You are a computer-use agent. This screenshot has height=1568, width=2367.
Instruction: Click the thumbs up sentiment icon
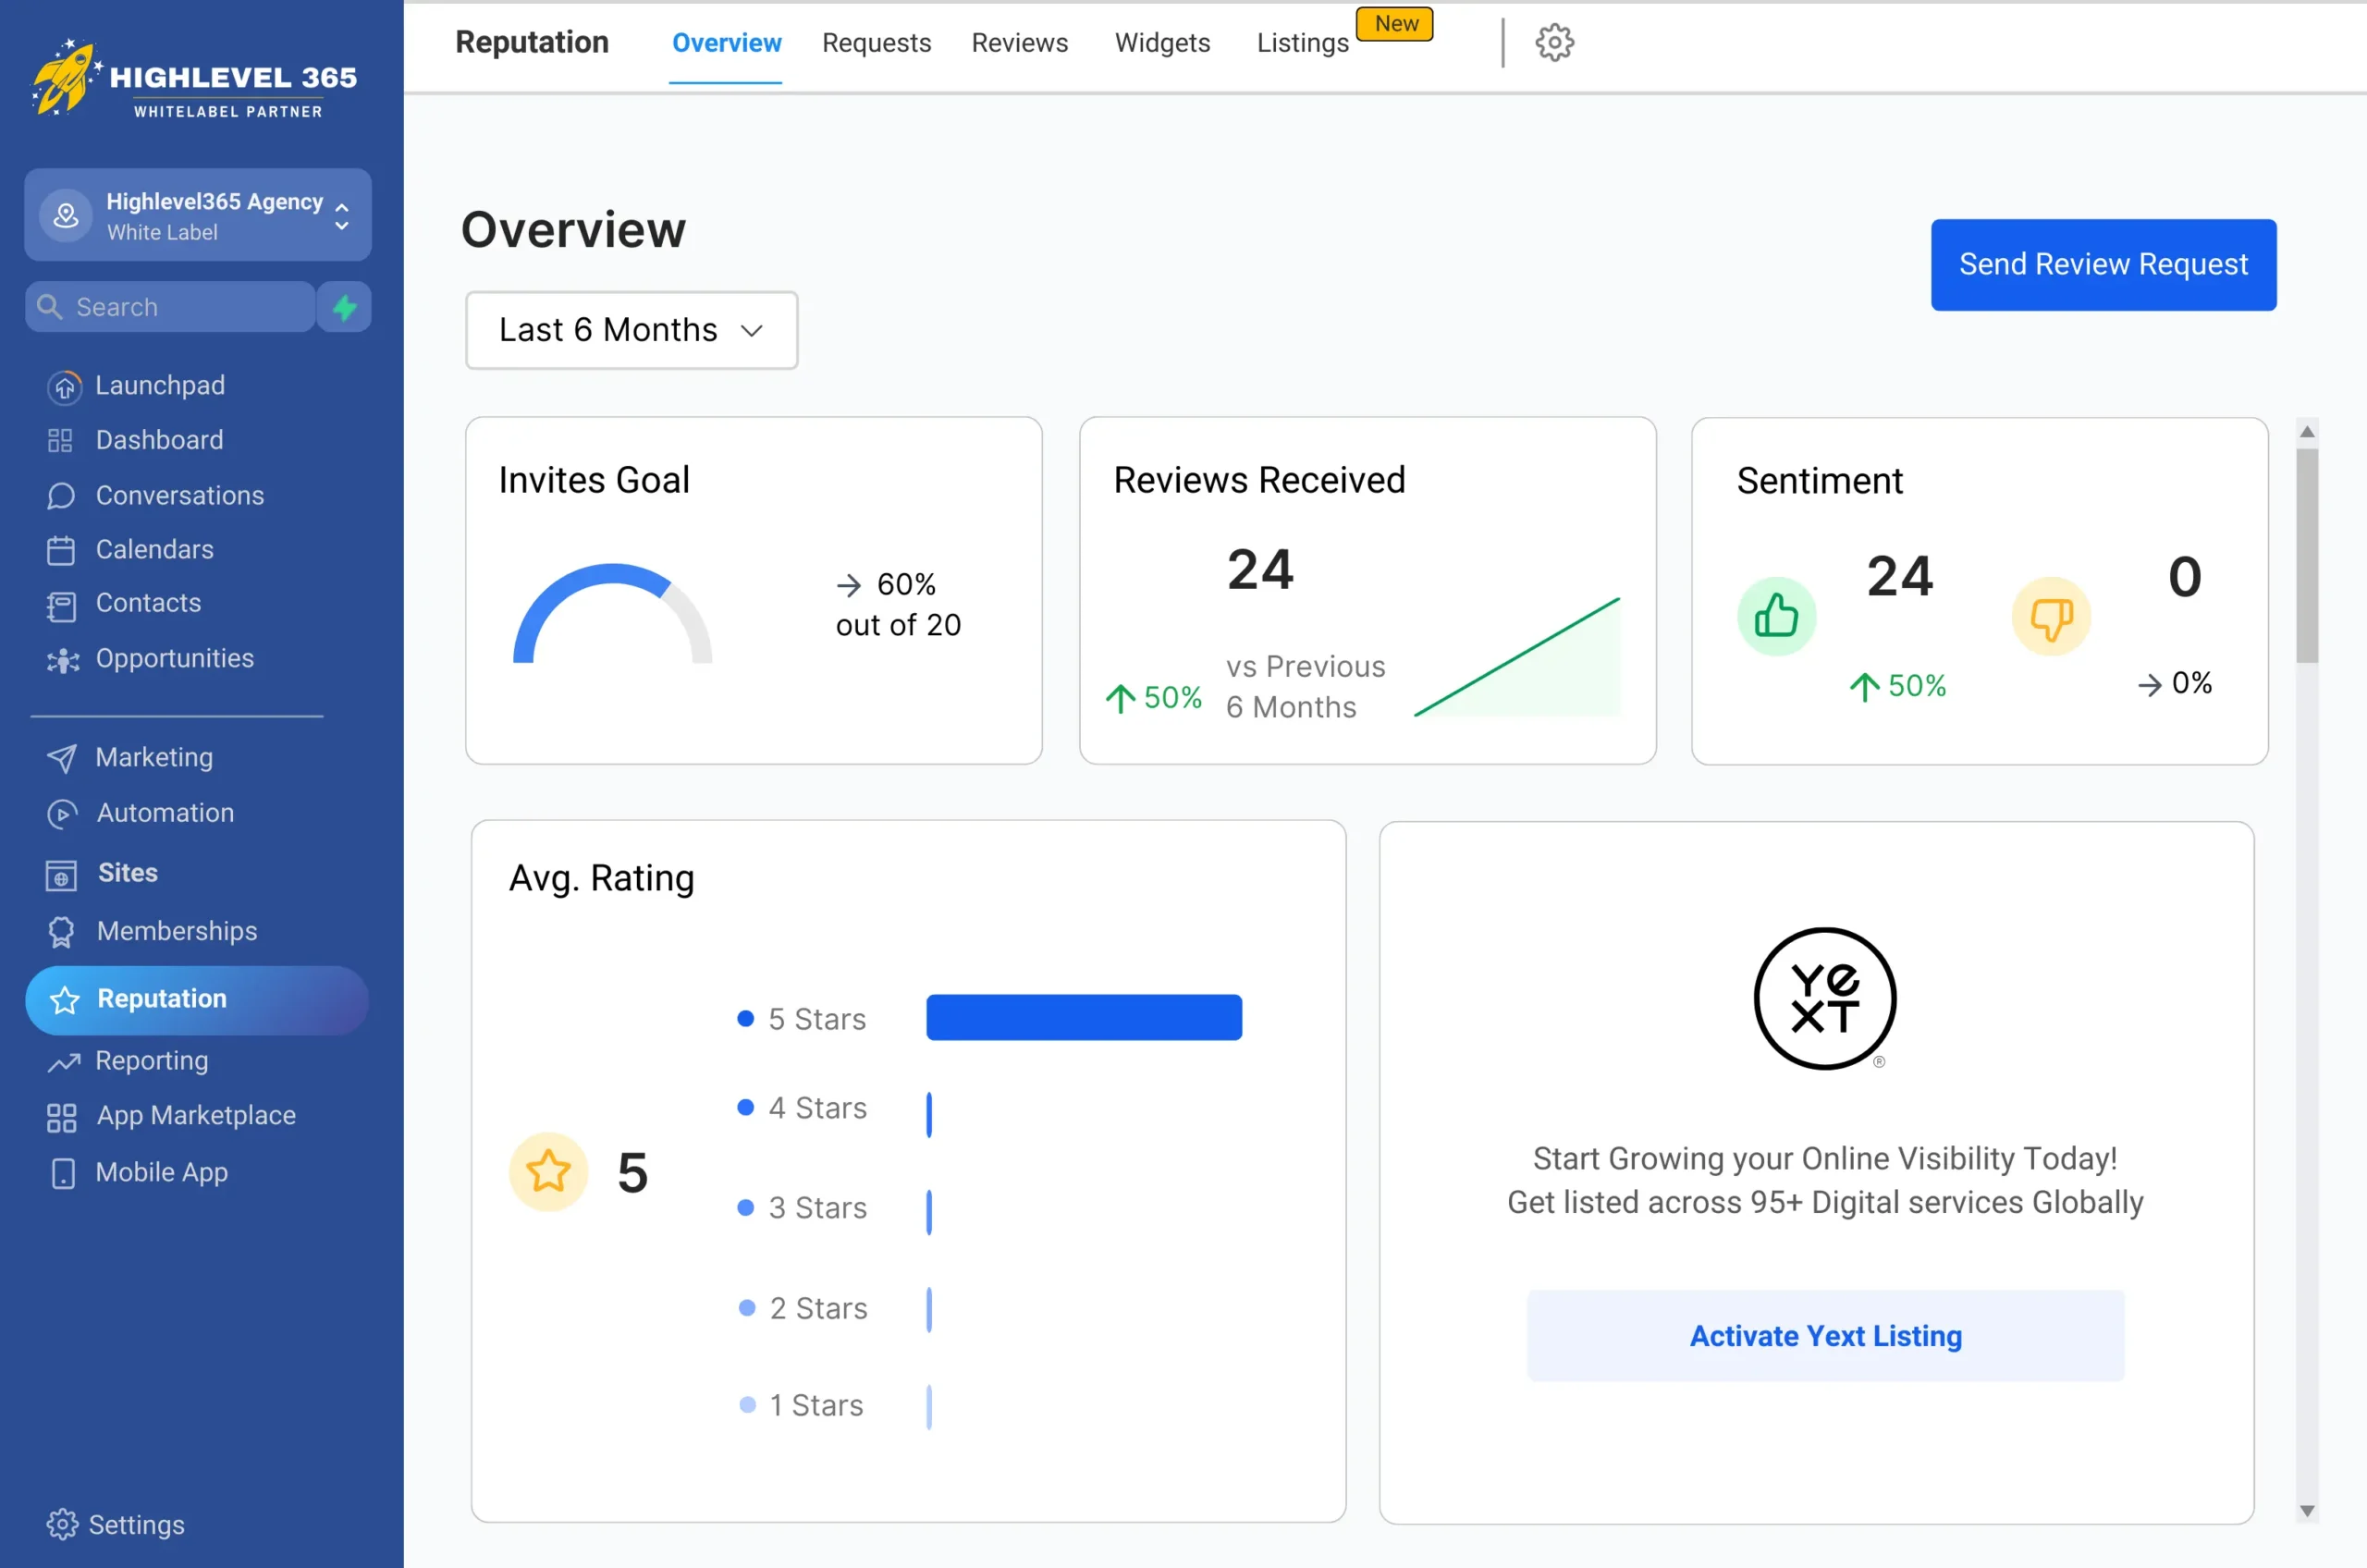click(1776, 616)
